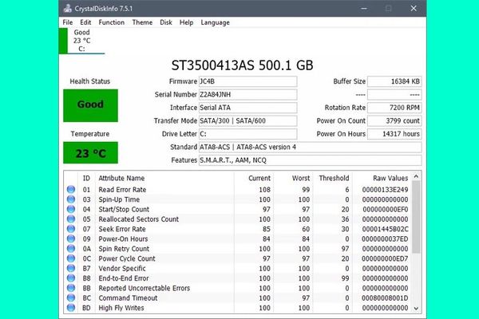Viewport: 479px width, 319px height.
Task: Click the blue status icon for Reallocated Sectors Count
Action: point(70,219)
